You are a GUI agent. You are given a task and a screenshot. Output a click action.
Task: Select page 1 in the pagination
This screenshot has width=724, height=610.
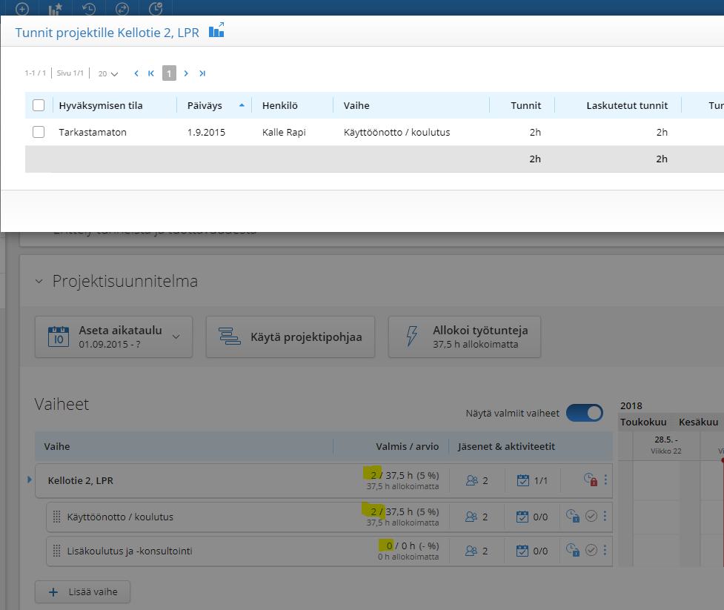coord(169,73)
